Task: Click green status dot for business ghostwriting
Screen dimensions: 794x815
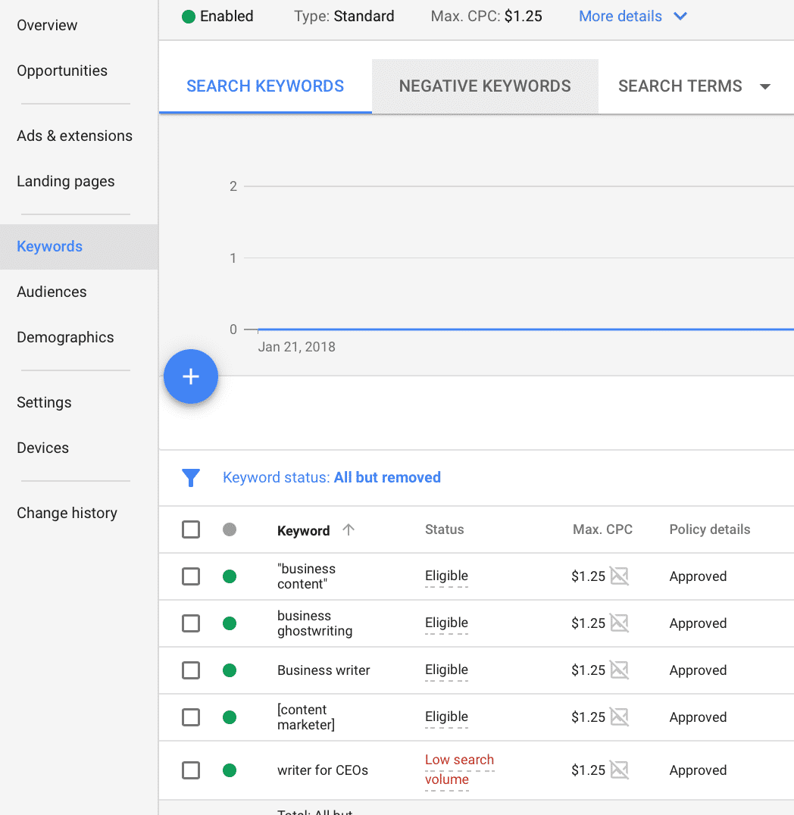Action: coord(230,623)
